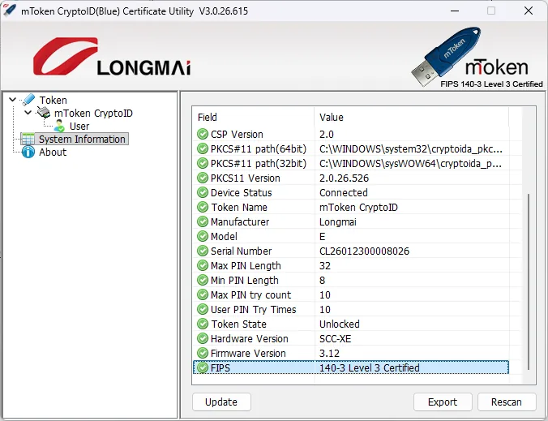548x421 pixels.
Task: Select the User PIN Try Times label
Action: click(x=253, y=310)
